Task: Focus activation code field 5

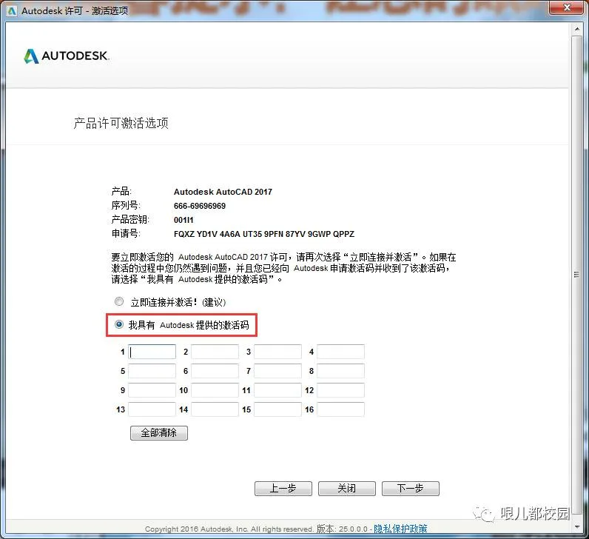Action: [x=152, y=371]
